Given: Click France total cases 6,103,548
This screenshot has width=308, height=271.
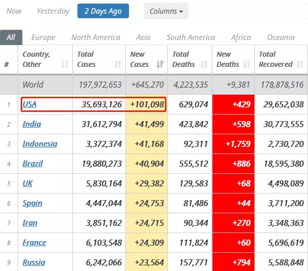Looking at the screenshot, I should (x=104, y=243).
